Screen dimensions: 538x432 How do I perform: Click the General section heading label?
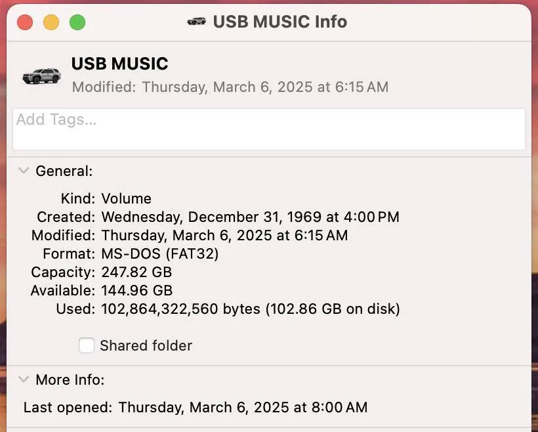pos(64,171)
